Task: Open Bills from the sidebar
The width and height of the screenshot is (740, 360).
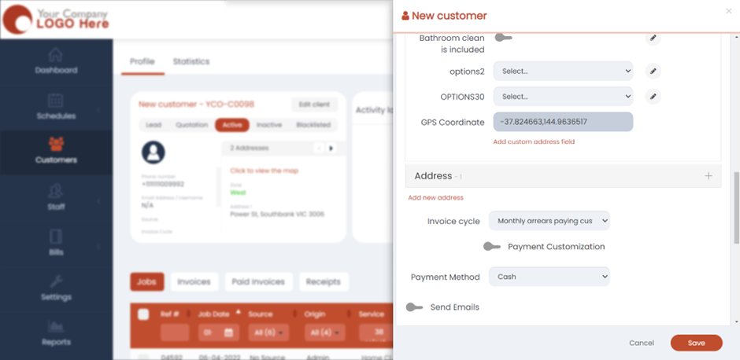Action: (x=56, y=243)
